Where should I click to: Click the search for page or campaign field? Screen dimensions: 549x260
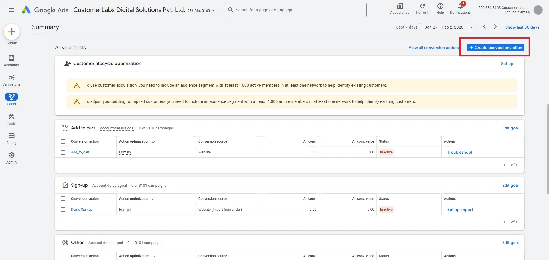point(295,10)
